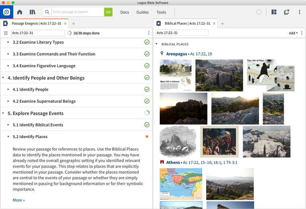Open the Ac 17:22, 19 reference link

click(201, 54)
